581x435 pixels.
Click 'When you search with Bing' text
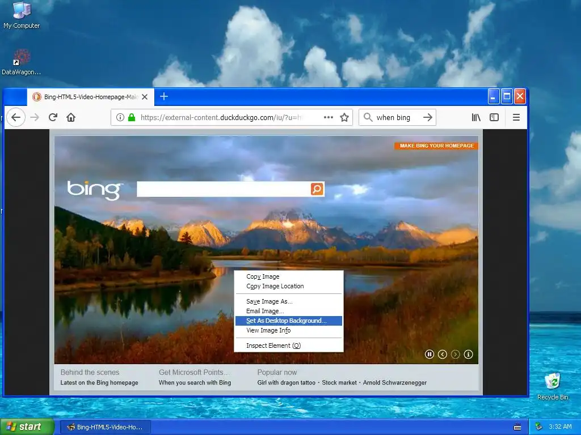[x=195, y=382]
